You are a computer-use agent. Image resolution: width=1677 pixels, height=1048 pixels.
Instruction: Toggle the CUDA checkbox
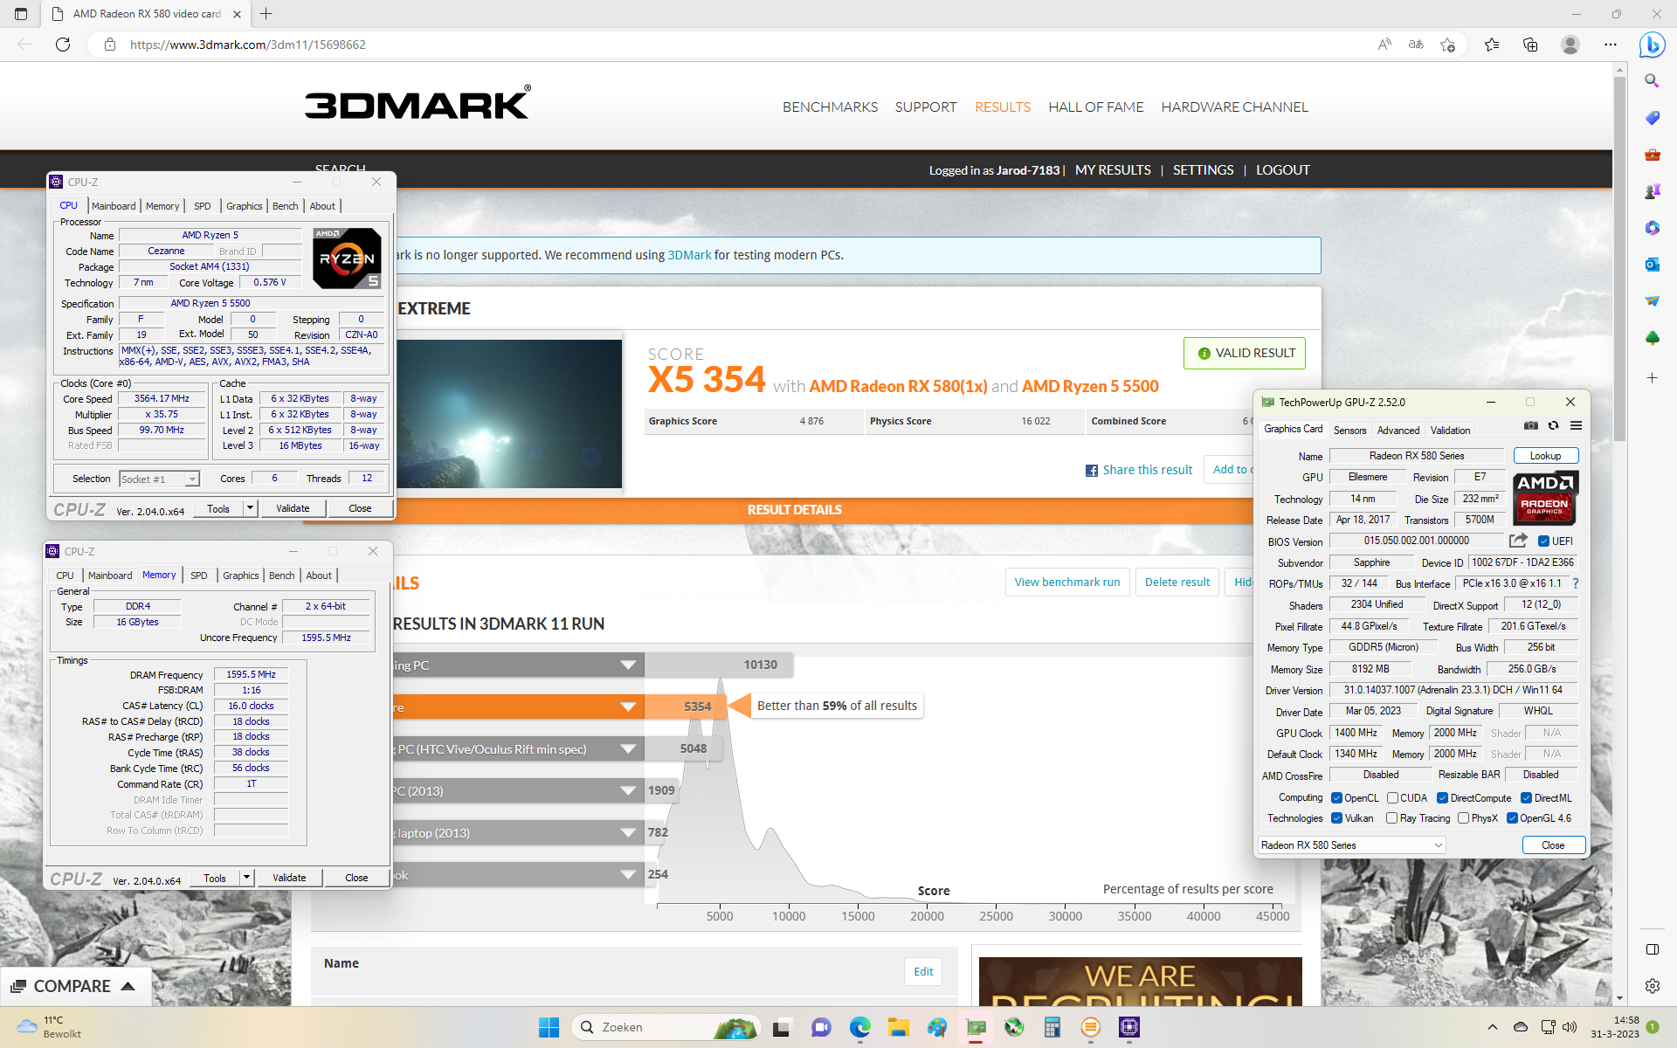click(1392, 798)
